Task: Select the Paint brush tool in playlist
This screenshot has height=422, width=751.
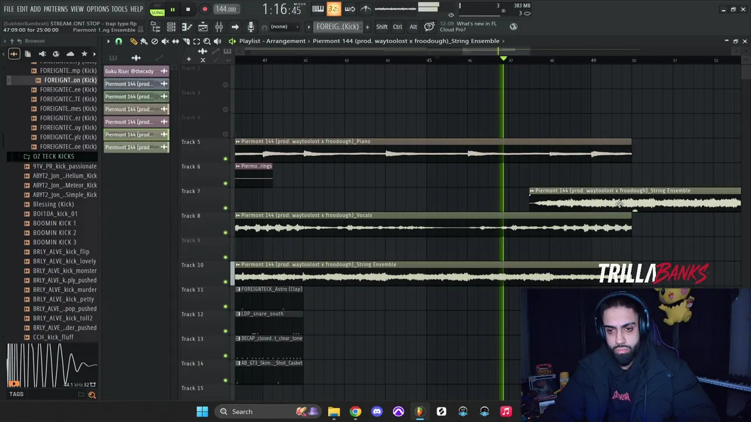Action: point(144,41)
